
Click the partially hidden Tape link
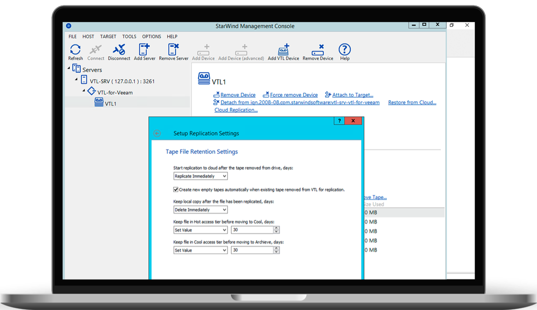click(x=375, y=197)
